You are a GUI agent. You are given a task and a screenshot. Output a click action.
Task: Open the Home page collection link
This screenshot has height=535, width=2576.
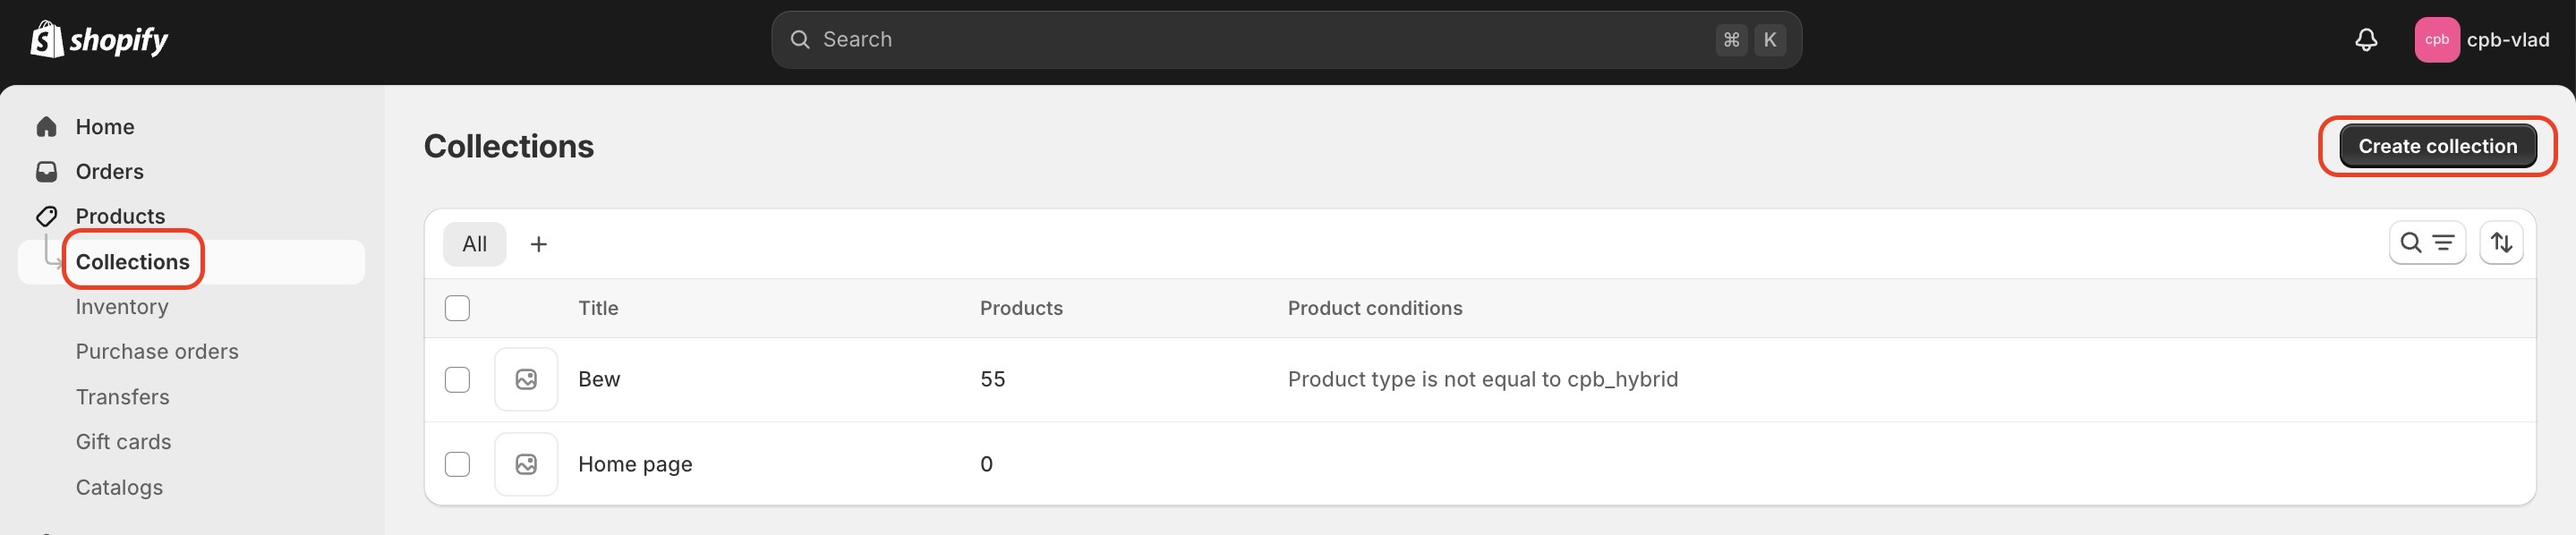(x=635, y=464)
